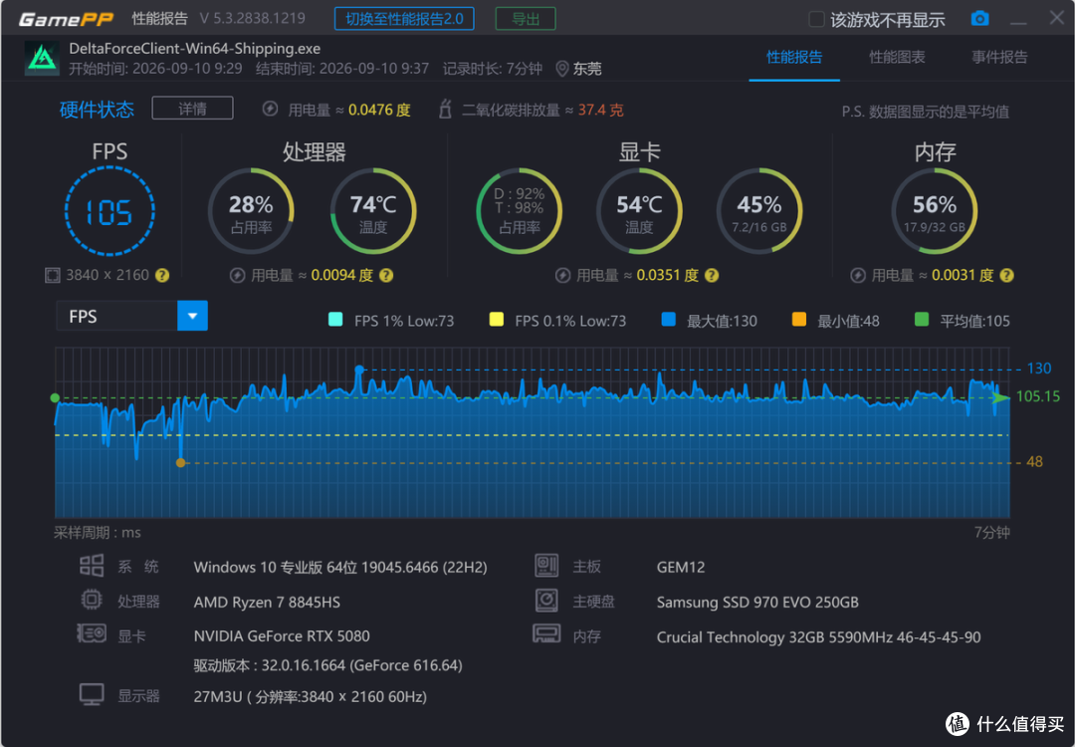This screenshot has height=747, width=1075.
Task: Click the graphics card icon beside 显卡
Action: (92, 633)
